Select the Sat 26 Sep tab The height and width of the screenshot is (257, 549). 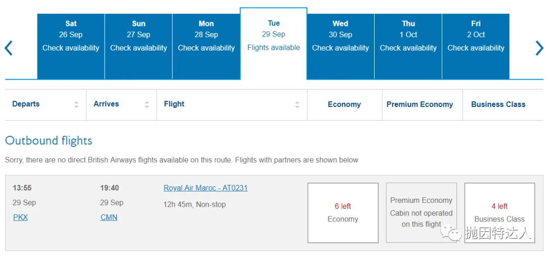coord(71,47)
